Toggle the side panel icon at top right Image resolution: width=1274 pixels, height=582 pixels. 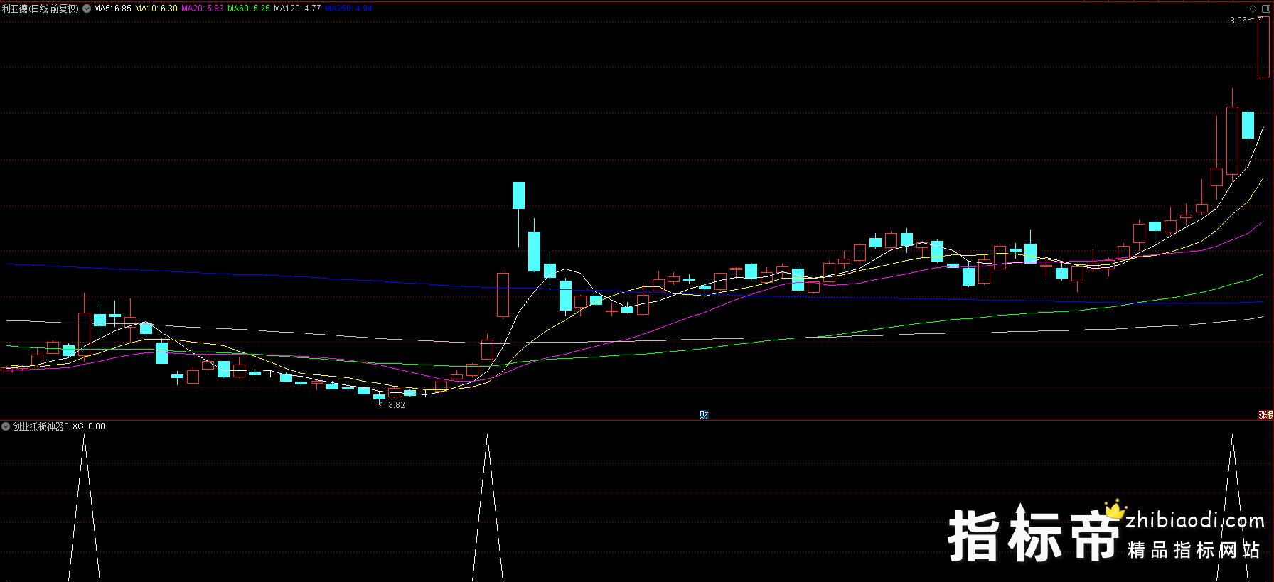[x=1265, y=9]
